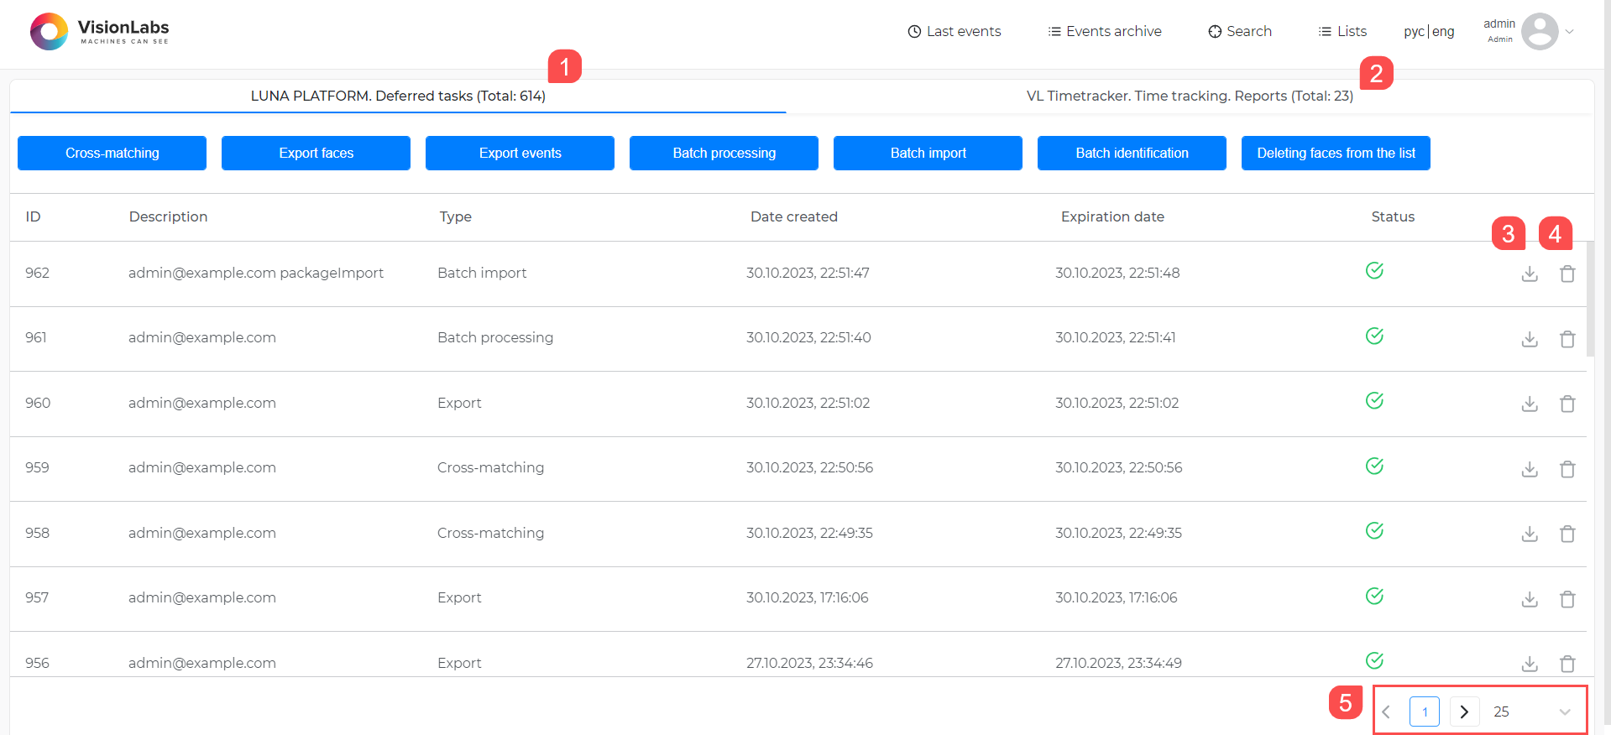Click the admin user avatar

click(x=1539, y=32)
